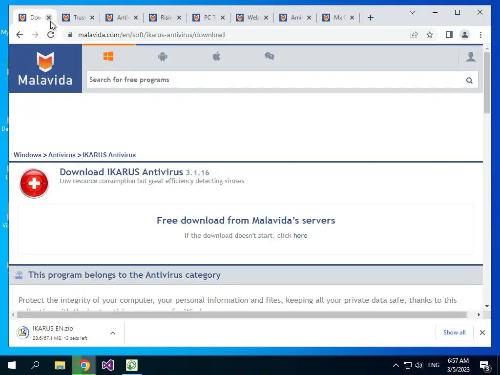Select the Windows platform icon

[108, 57]
